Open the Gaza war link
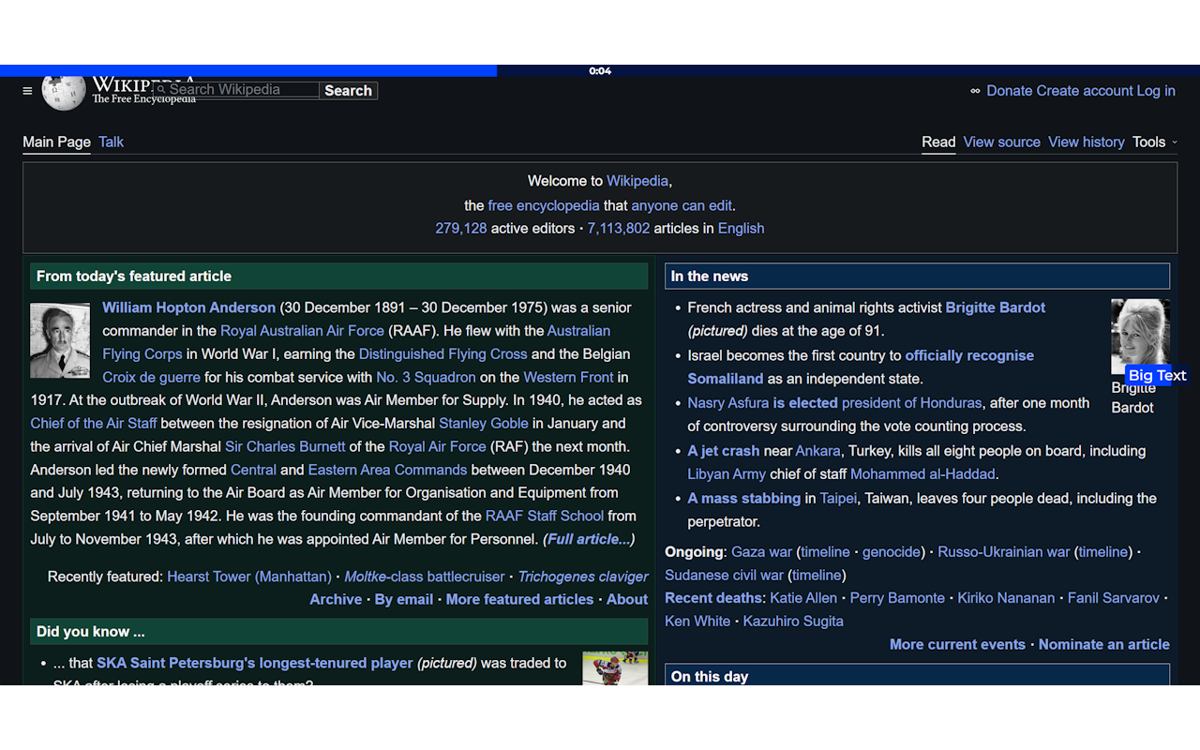This screenshot has height=750, width=1200. coord(761,552)
